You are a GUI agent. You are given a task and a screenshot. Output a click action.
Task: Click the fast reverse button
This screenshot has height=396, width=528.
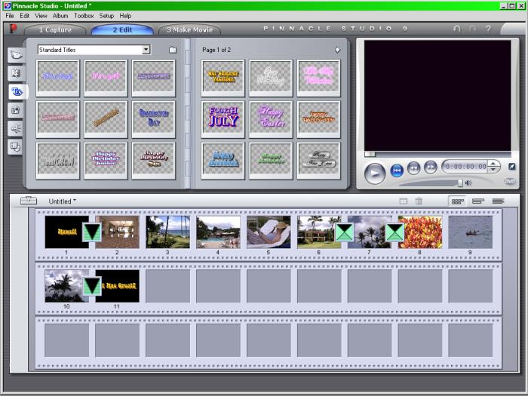click(x=413, y=168)
